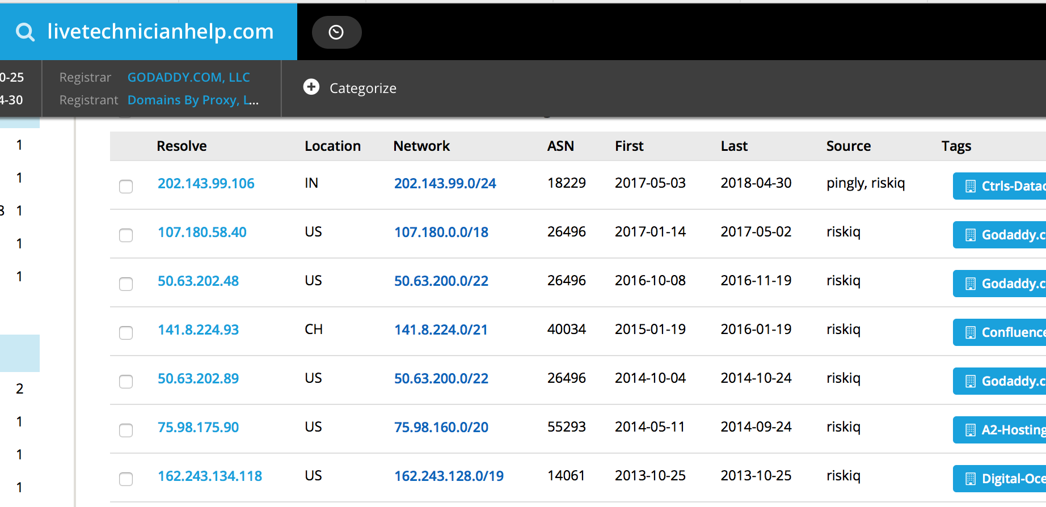
Task: Click the Ctrls-Datacenter tag icon
Action: pyautogui.click(x=971, y=186)
